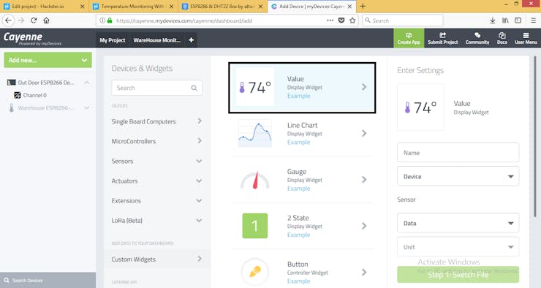Click the Devices & Widgets search field
This screenshot has width=541, height=288.
click(156, 88)
